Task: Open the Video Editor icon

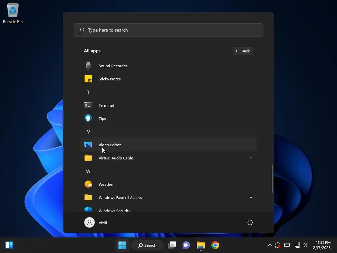Action: (88, 145)
